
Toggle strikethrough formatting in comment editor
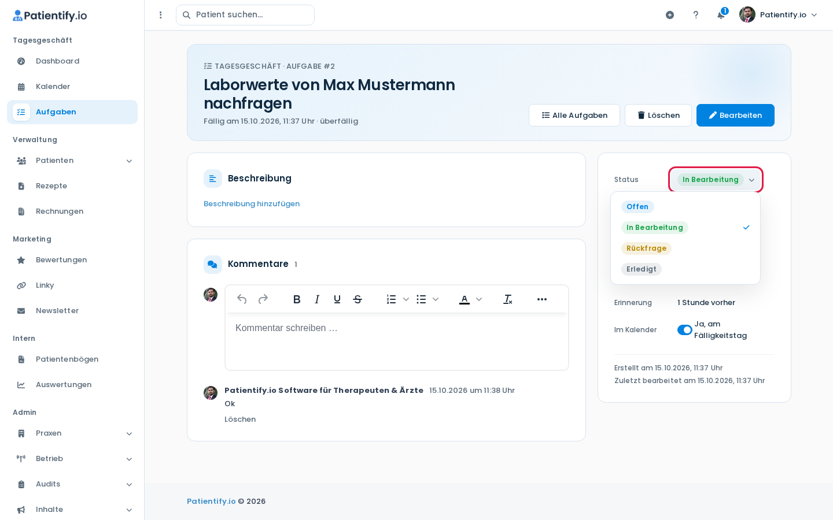point(357,299)
